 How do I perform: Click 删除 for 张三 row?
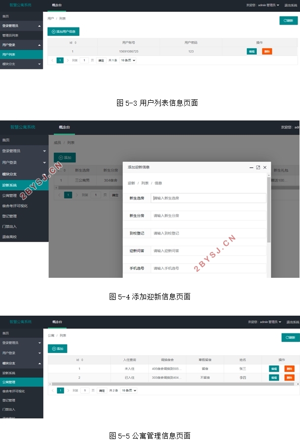[x=289, y=369]
